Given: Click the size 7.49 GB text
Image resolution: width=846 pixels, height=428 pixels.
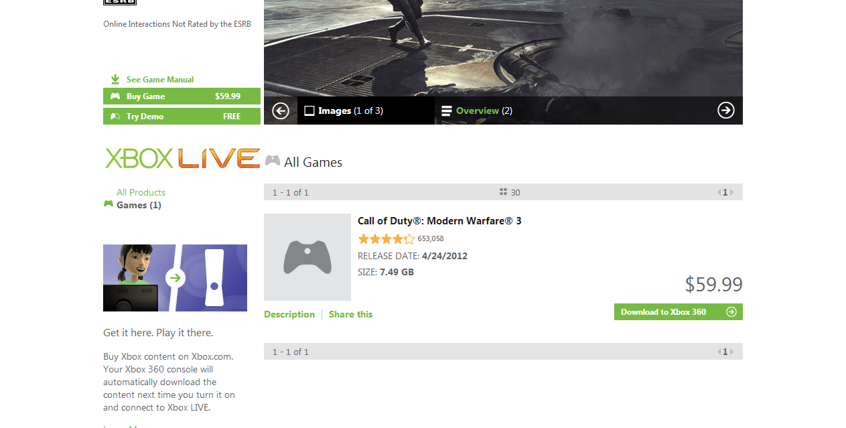Looking at the screenshot, I should [x=397, y=272].
